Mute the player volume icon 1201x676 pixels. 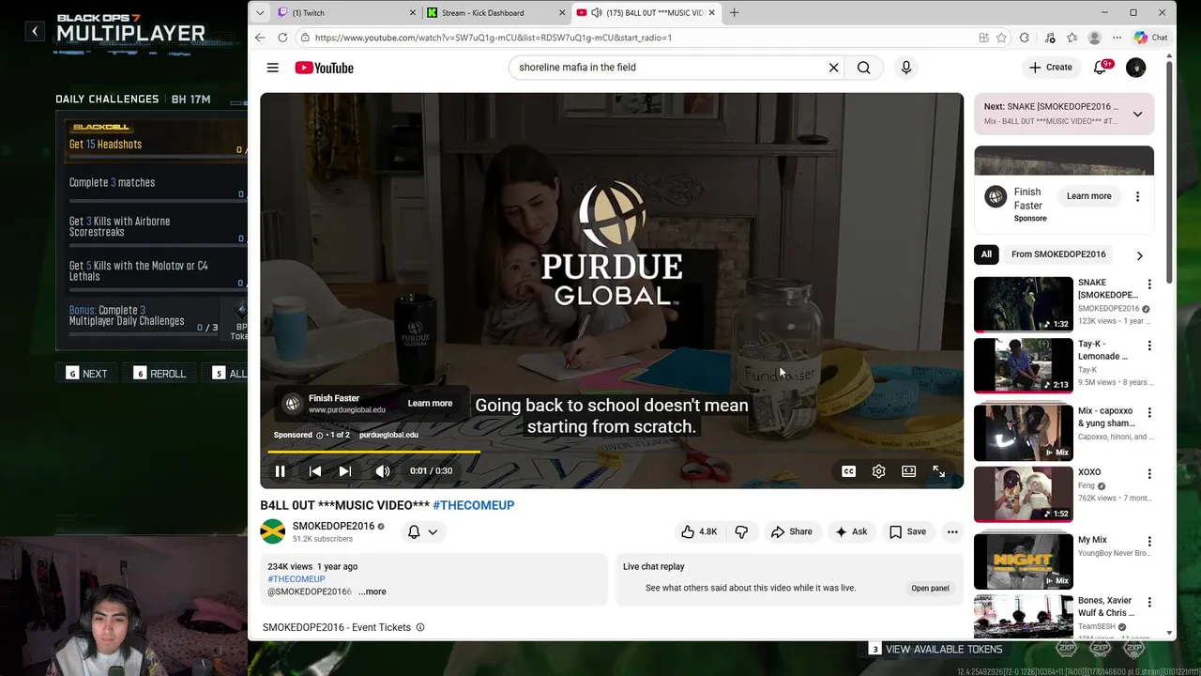point(382,471)
